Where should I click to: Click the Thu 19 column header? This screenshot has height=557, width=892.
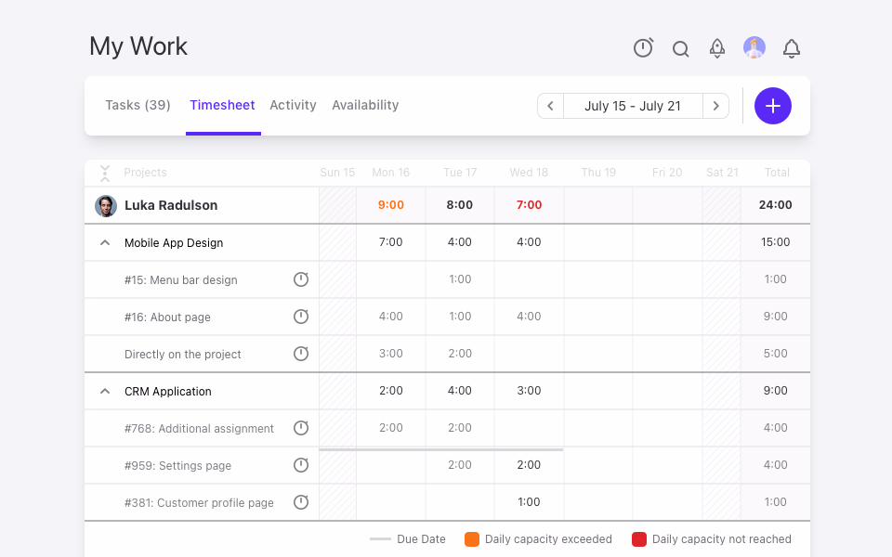point(598,173)
